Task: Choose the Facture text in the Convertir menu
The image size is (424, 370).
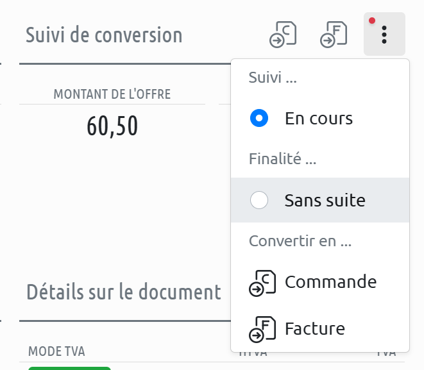Action: click(314, 329)
